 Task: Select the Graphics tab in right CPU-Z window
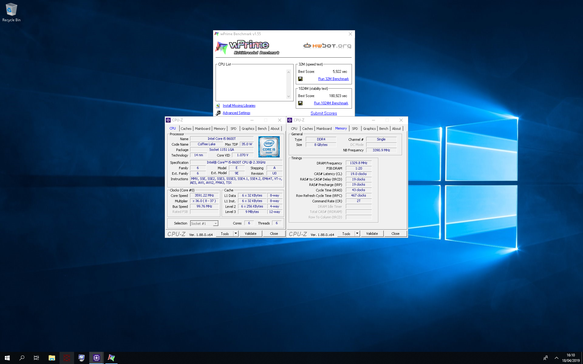pos(370,129)
